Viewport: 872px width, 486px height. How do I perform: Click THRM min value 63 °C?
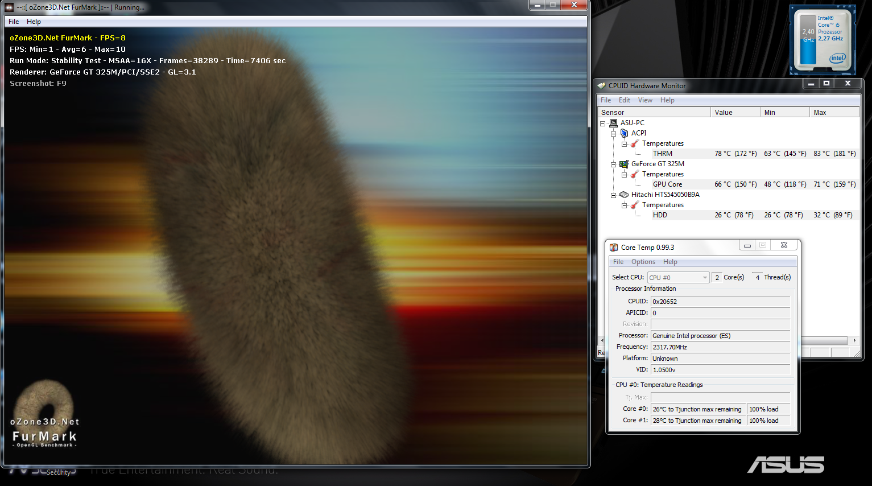point(785,154)
